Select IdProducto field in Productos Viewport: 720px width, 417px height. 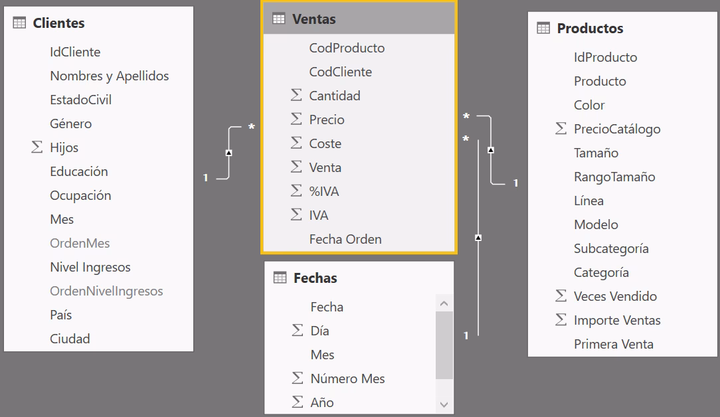click(606, 57)
